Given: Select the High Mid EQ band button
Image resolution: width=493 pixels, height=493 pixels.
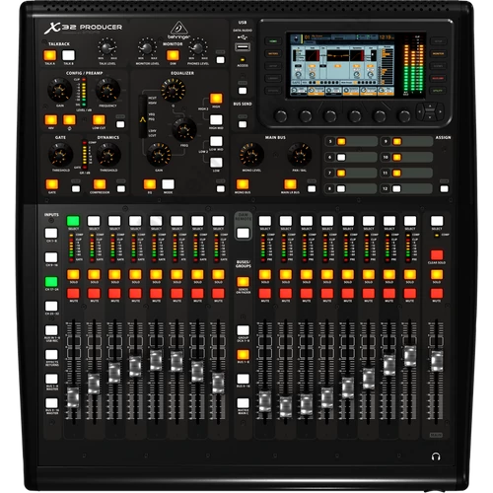Looking at the screenshot, I should tap(216, 120).
